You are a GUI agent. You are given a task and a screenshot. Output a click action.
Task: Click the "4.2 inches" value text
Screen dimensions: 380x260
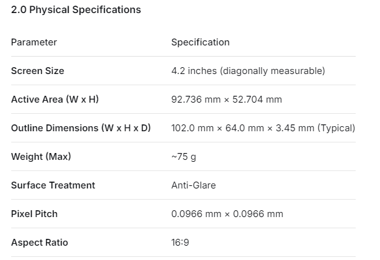[193, 71]
